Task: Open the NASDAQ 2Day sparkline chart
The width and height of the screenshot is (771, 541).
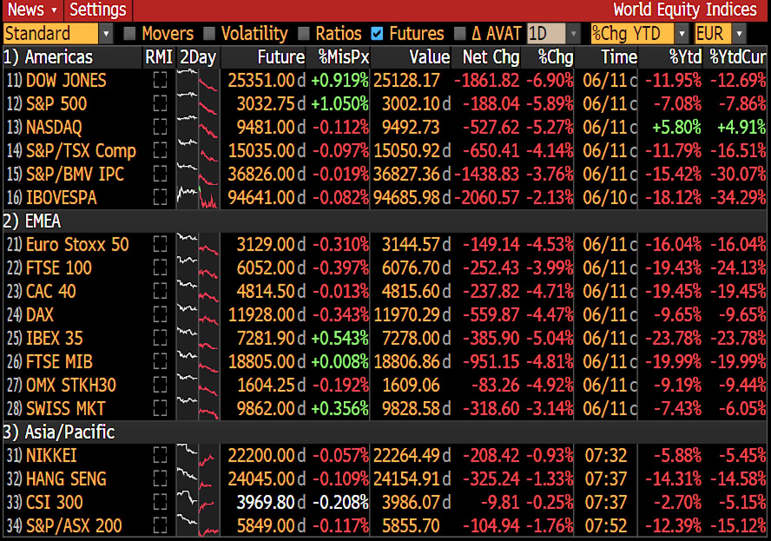Action: pos(198,127)
